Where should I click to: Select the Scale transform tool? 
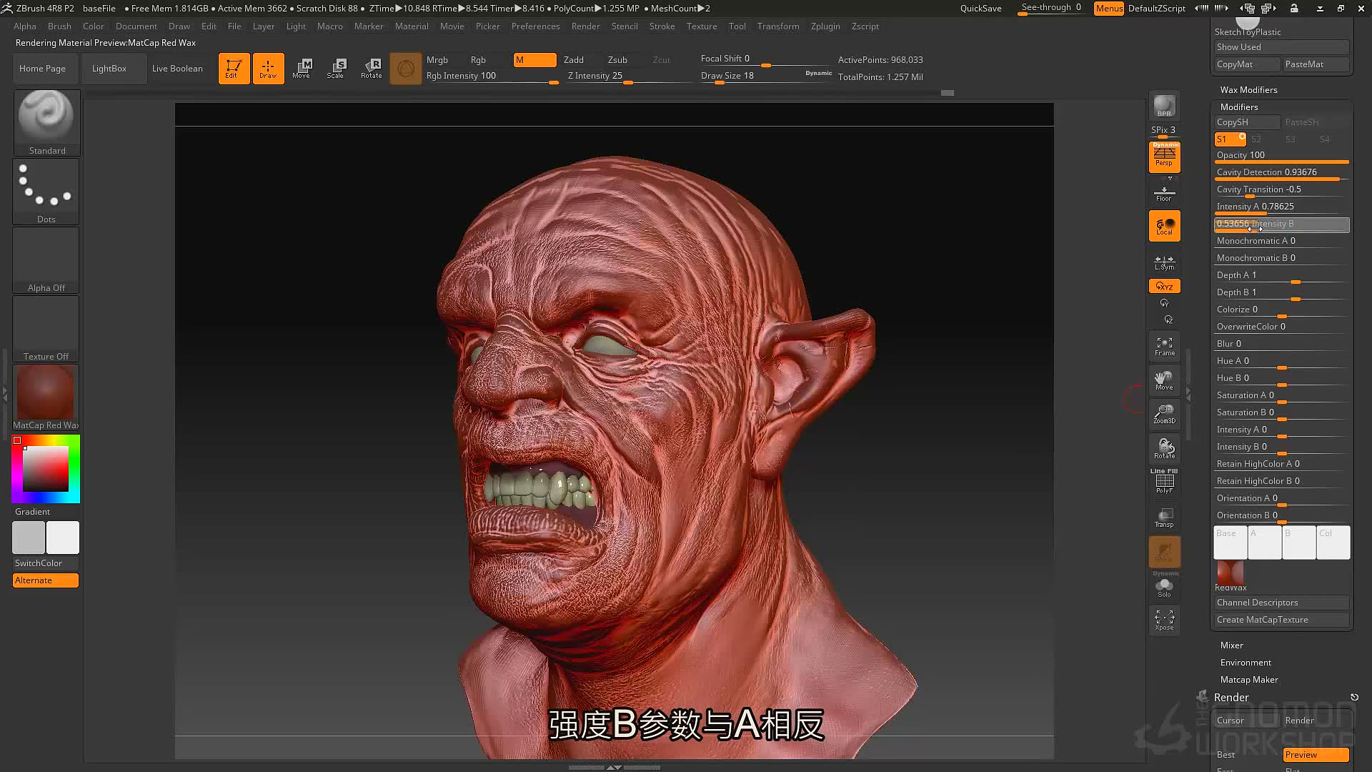(335, 69)
